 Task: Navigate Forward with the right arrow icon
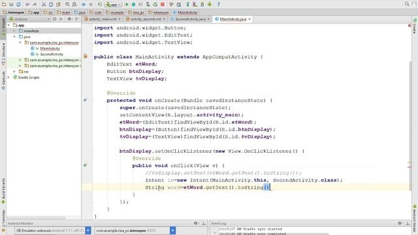pos(91,5)
